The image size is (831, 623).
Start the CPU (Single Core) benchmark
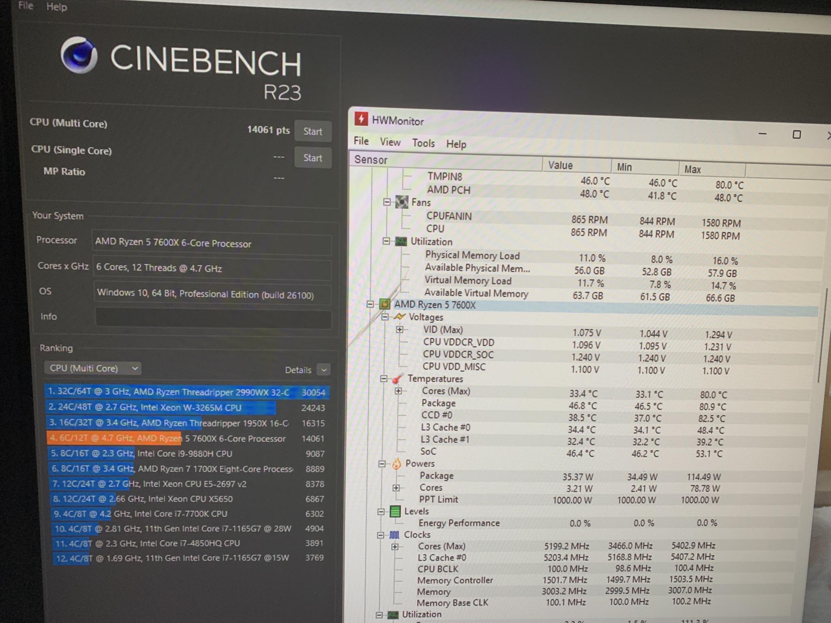(313, 158)
